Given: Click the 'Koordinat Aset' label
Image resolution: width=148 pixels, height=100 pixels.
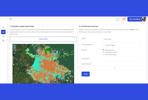Looking at the screenshot, I should pos(86,64).
